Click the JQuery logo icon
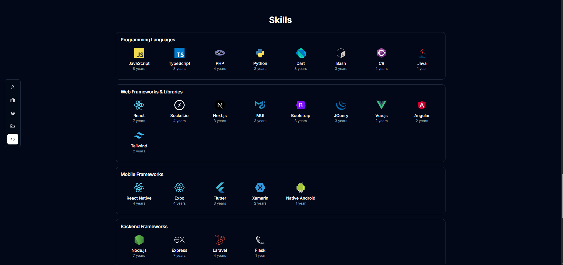Screen dimensions: 563x265 coord(341,105)
